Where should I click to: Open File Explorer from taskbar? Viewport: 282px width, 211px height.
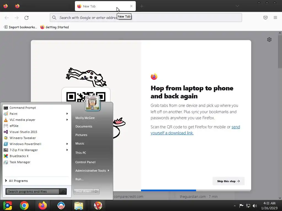pos(79,206)
